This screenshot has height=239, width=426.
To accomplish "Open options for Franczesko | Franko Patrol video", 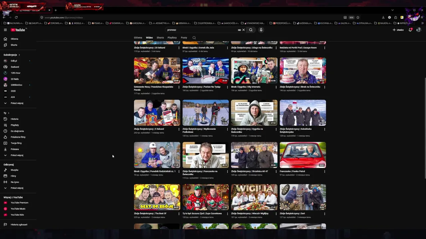I will pos(324,172).
